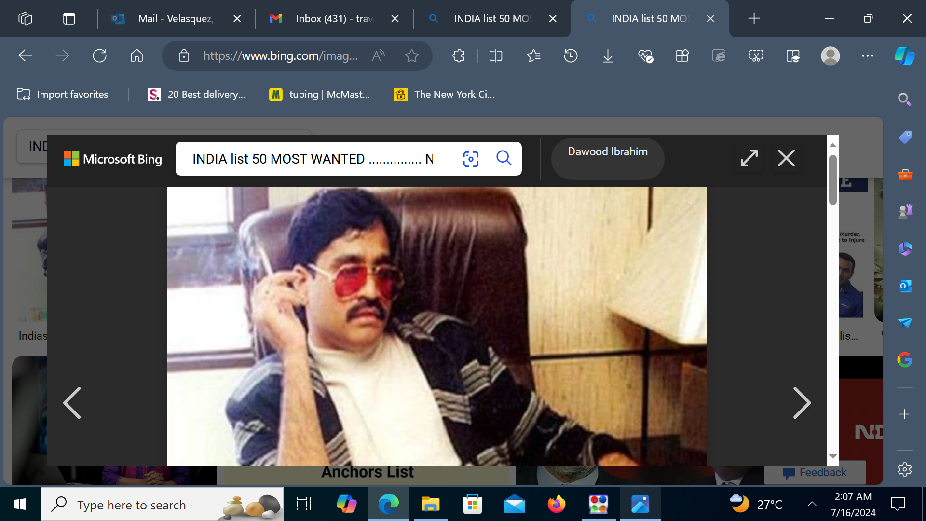Close the Bing image viewer

click(x=787, y=158)
